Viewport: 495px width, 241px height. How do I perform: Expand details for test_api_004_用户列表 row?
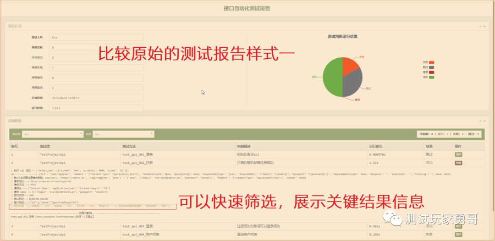pyautogui.click(x=458, y=235)
